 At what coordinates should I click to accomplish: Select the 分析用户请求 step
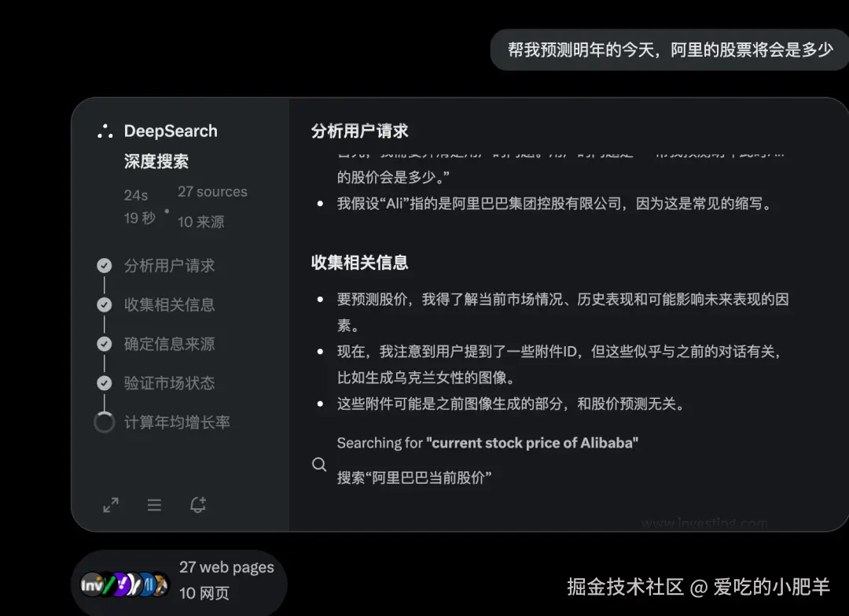click(x=170, y=265)
